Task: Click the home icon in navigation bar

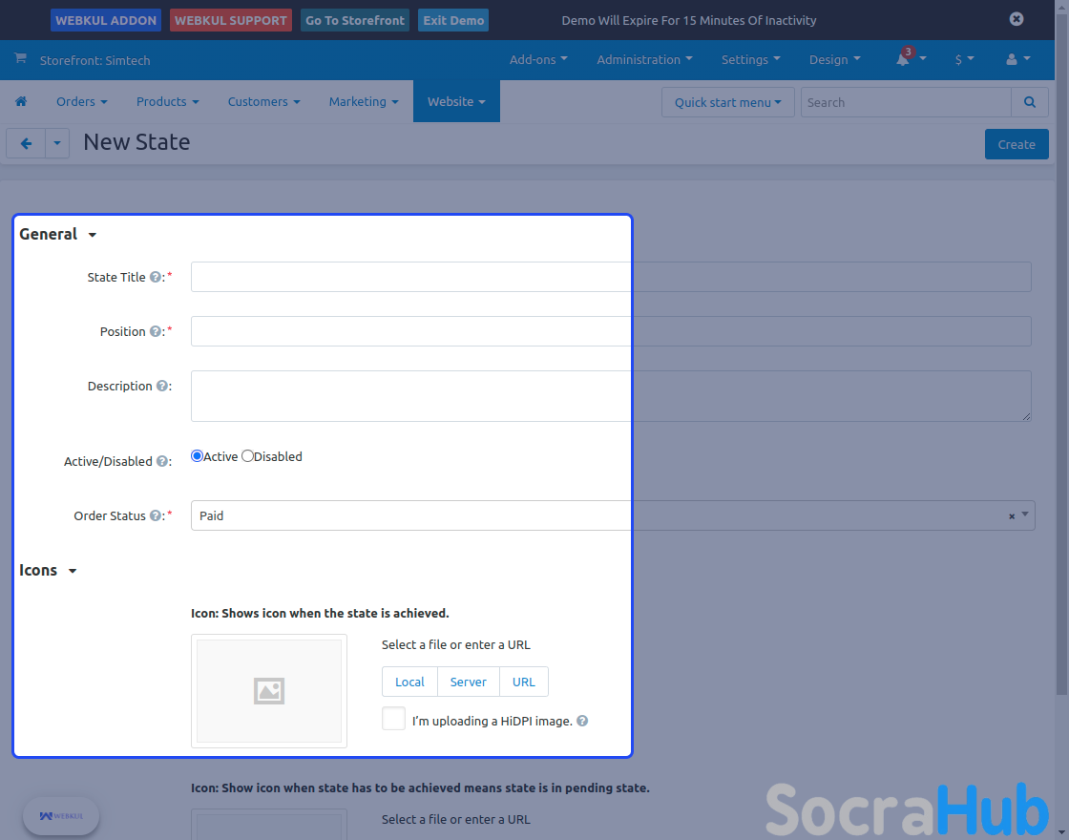Action: (21, 101)
